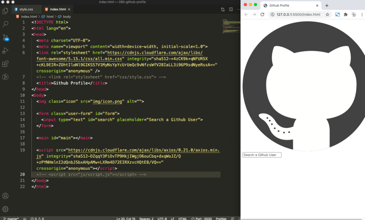Open the font-awesome cdnjs link on line 6
This screenshot has width=365, height=220.
pos(119,56)
